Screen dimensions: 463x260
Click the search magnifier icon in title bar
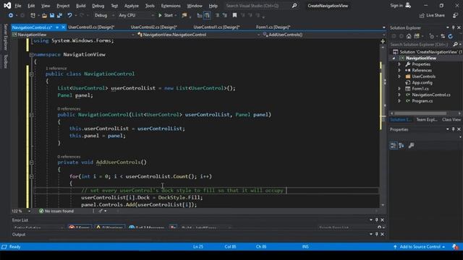point(294,6)
